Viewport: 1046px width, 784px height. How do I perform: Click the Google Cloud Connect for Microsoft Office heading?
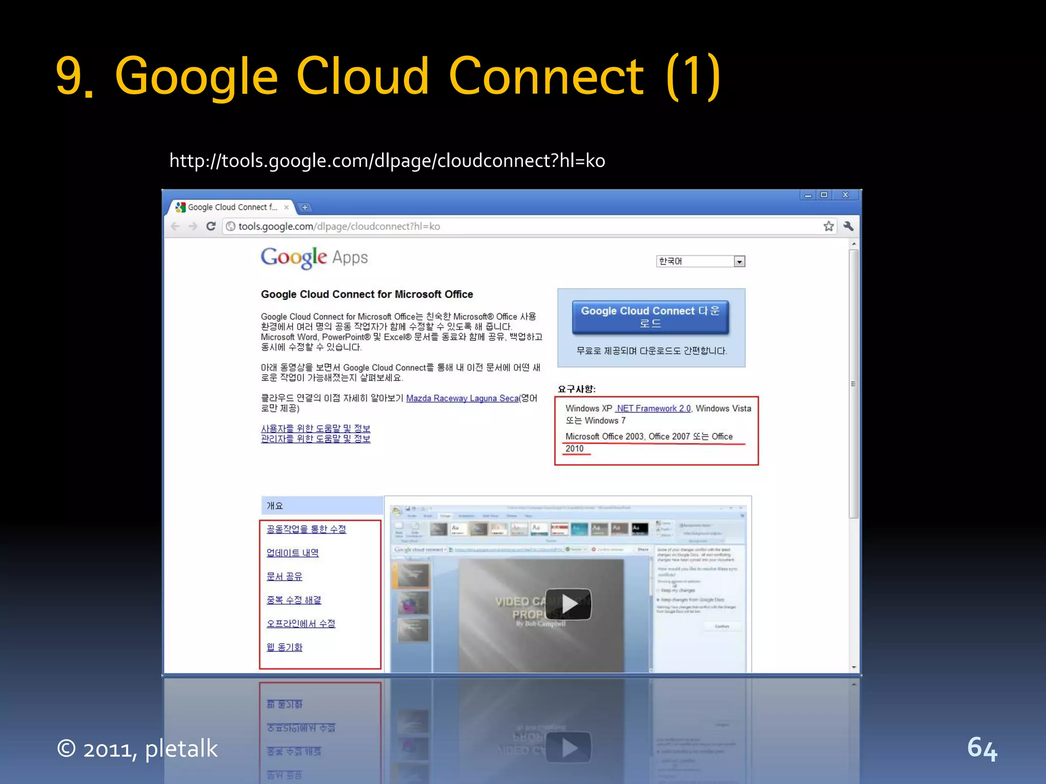tap(367, 294)
